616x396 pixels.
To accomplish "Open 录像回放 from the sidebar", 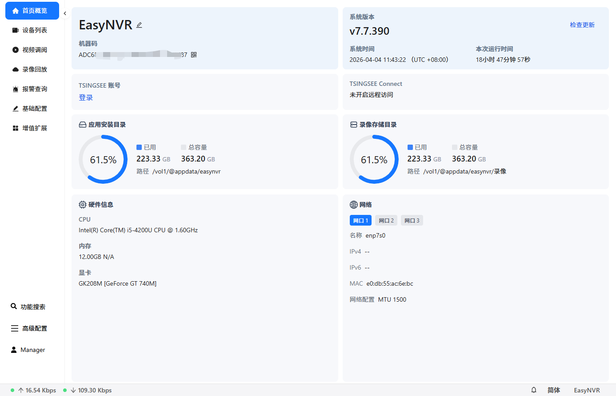I will (x=32, y=69).
